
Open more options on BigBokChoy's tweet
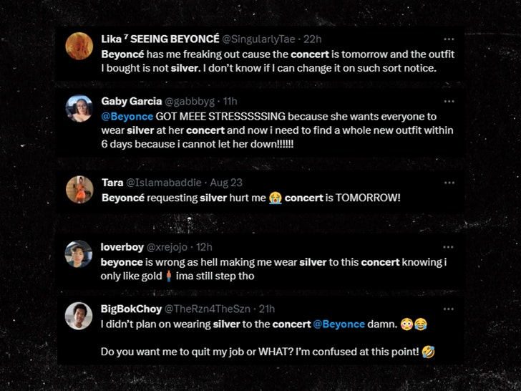pos(449,309)
